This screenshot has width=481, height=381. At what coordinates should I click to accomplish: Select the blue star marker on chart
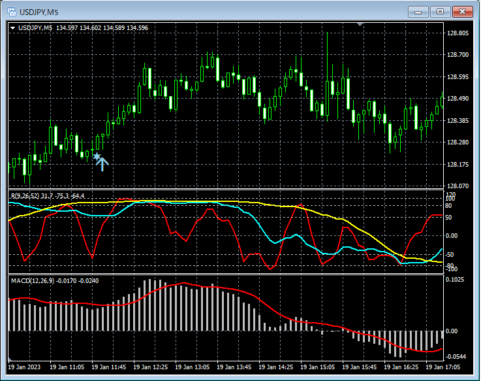97,157
